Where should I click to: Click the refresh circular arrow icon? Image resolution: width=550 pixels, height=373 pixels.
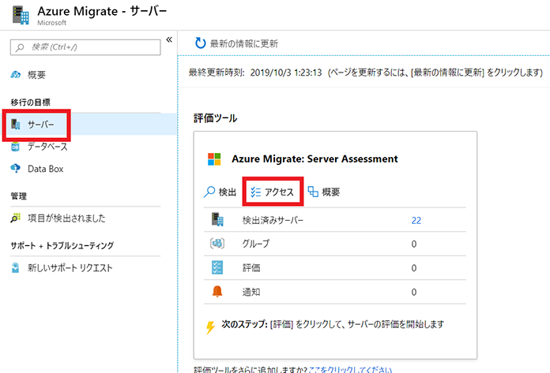tap(200, 43)
